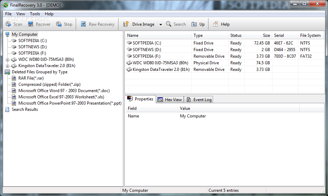Click the Recover floppy disk icon
The width and height of the screenshot is (328, 196).
point(31,24)
